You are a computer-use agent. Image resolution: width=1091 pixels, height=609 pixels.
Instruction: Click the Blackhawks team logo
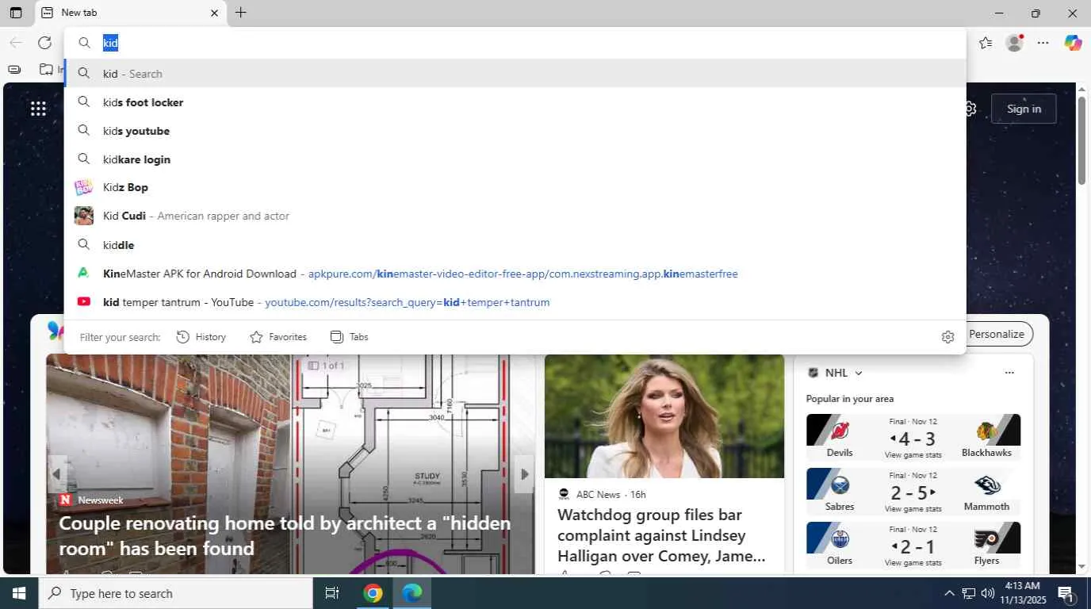click(x=987, y=431)
